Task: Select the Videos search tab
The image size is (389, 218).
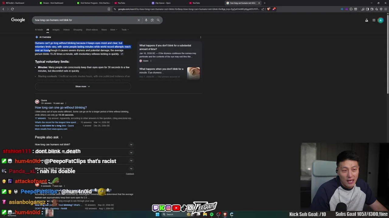Action: coord(66,30)
